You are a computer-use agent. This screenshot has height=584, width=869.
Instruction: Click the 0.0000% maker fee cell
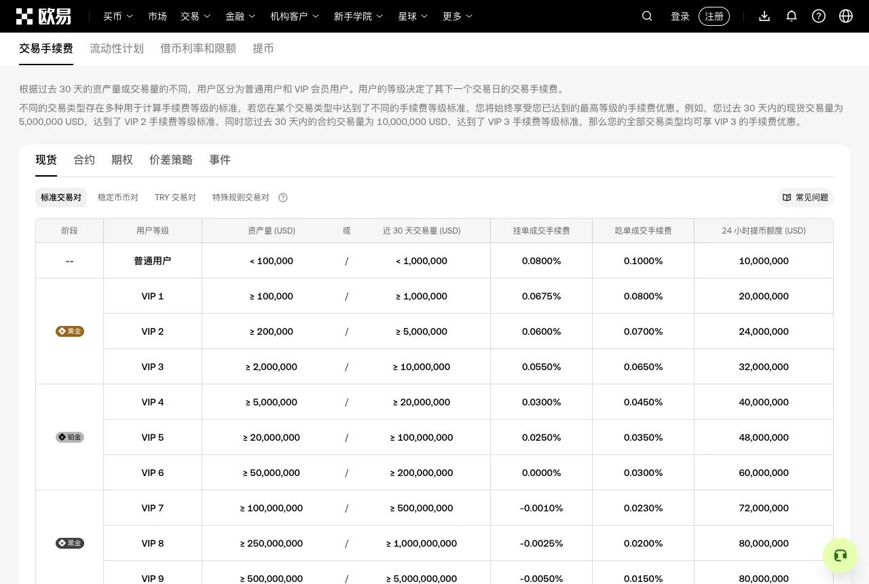click(542, 473)
